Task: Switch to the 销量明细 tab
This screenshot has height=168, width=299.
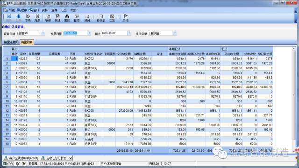Action: [x=27, y=42]
